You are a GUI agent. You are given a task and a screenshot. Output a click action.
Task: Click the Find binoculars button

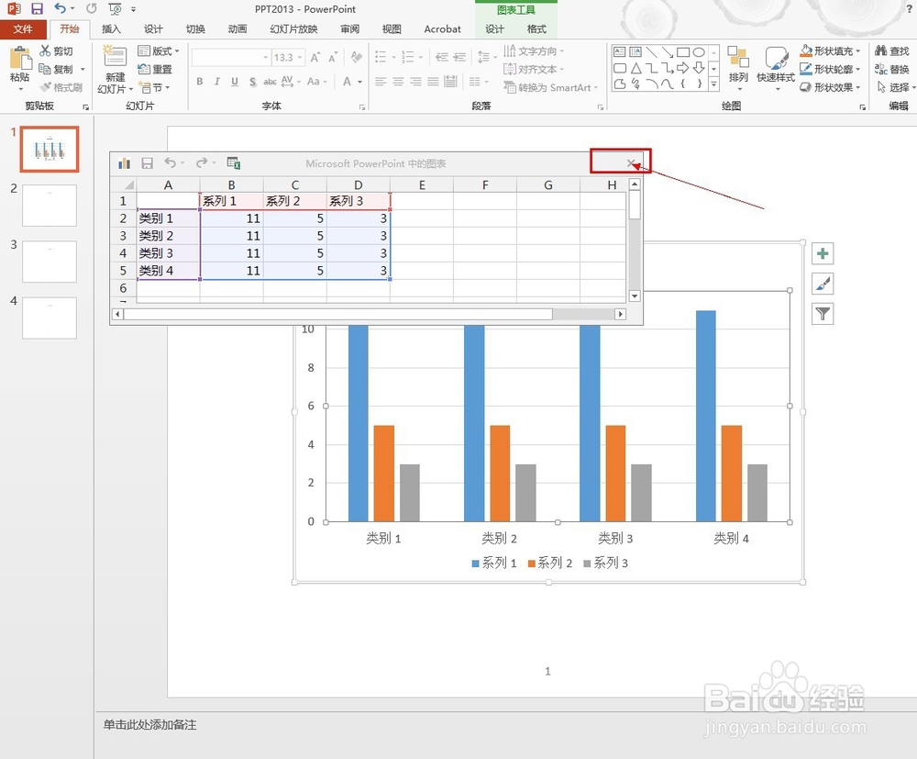(x=891, y=50)
